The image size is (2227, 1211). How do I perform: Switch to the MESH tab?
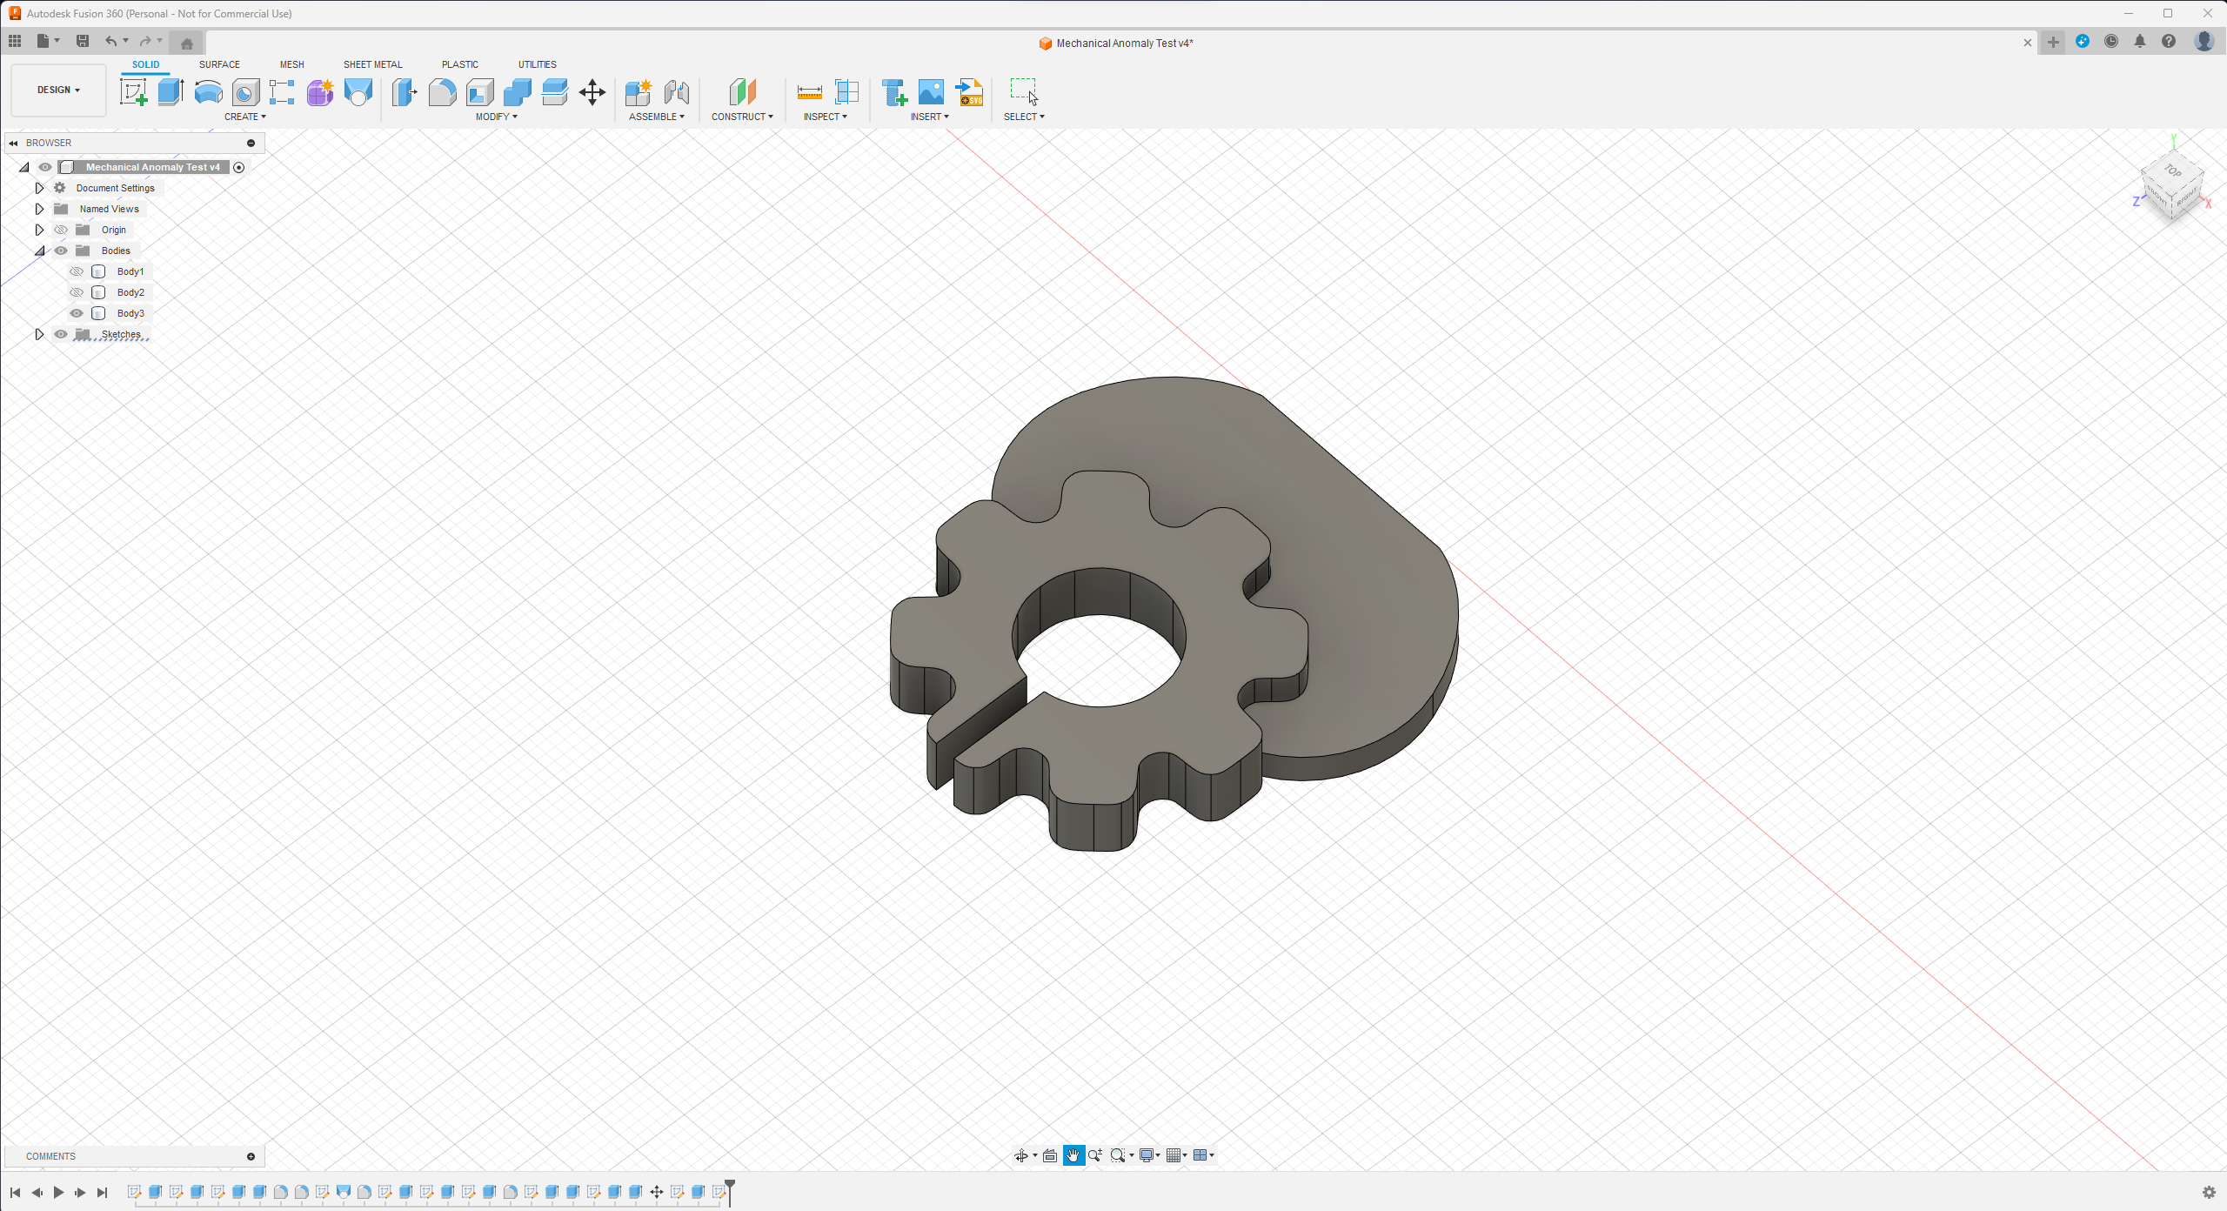point(292,64)
